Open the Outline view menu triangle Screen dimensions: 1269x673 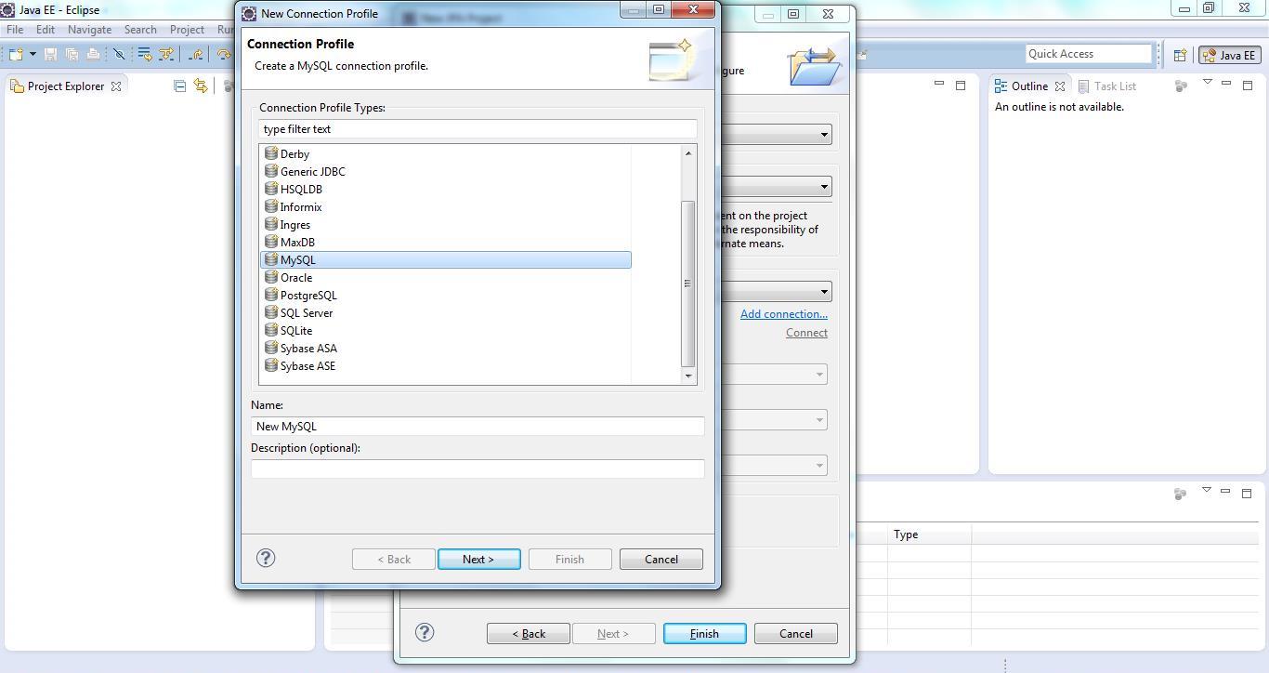[1207, 82]
